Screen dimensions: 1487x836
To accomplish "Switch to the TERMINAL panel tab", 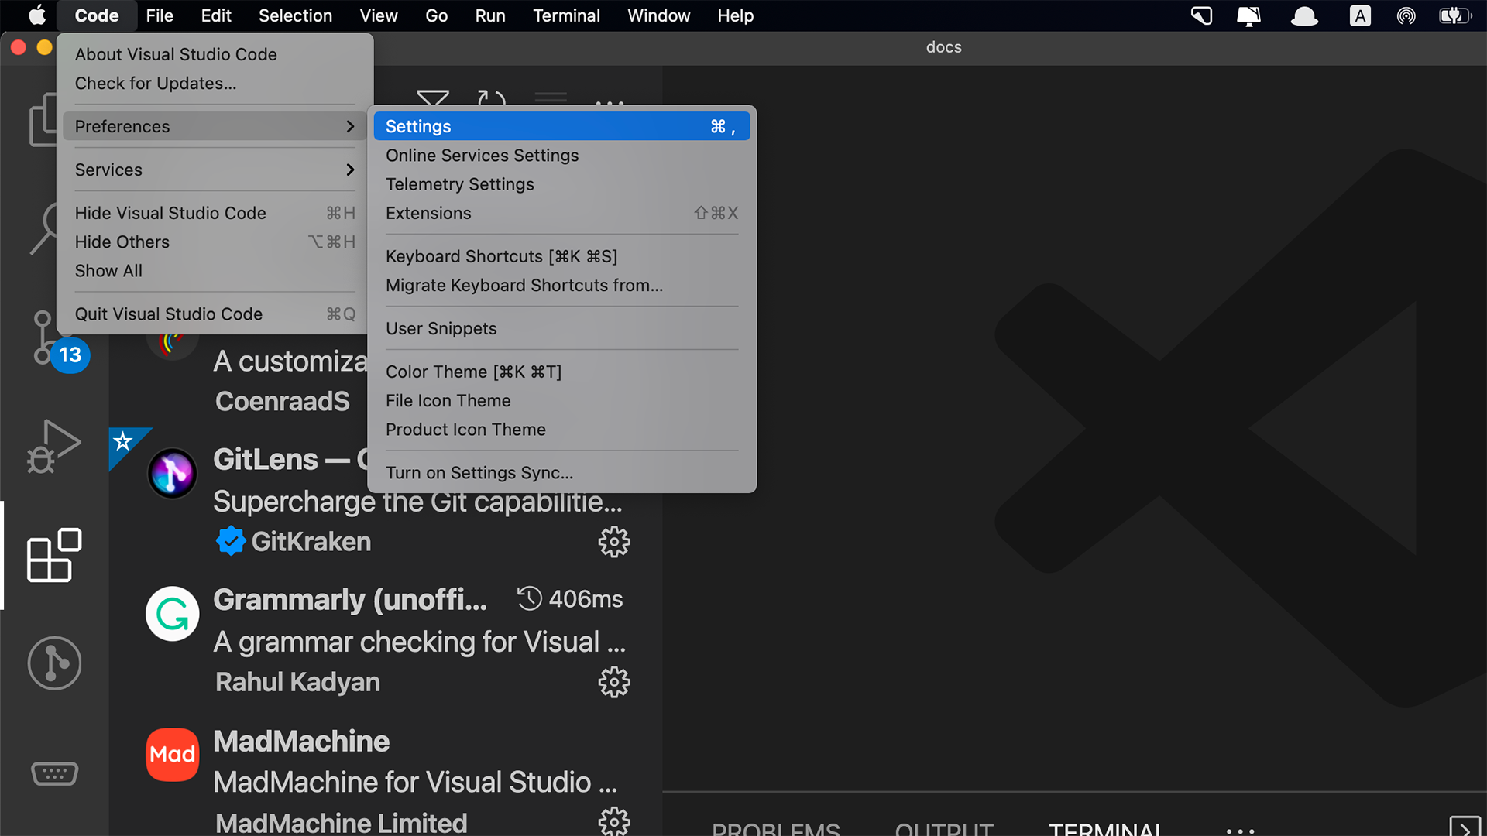I will click(x=1104, y=828).
